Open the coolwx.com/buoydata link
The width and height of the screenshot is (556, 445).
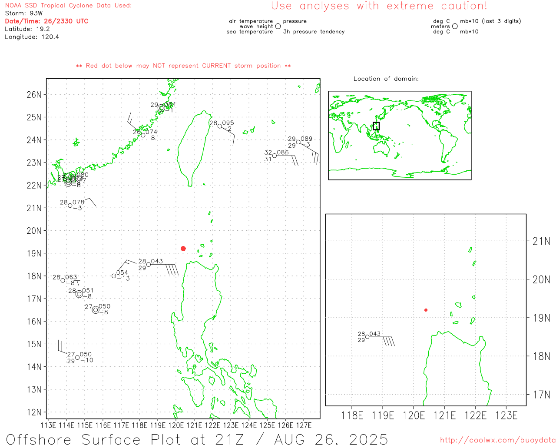498,440
